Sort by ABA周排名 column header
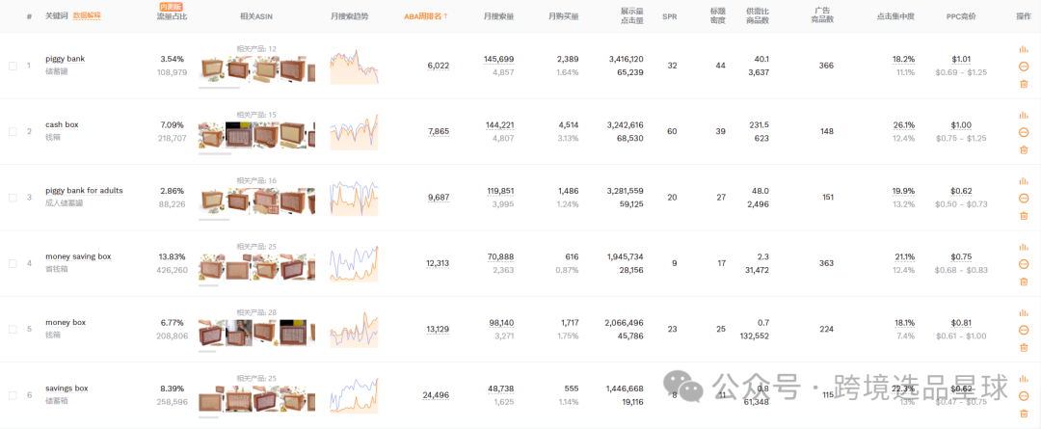The width and height of the screenshot is (1041, 429). click(426, 16)
